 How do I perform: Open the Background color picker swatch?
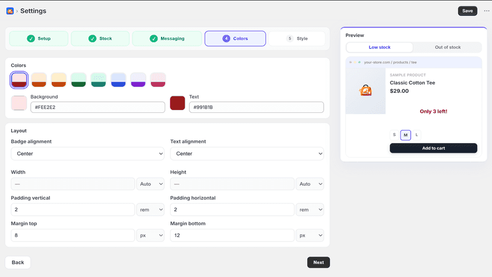click(19, 103)
